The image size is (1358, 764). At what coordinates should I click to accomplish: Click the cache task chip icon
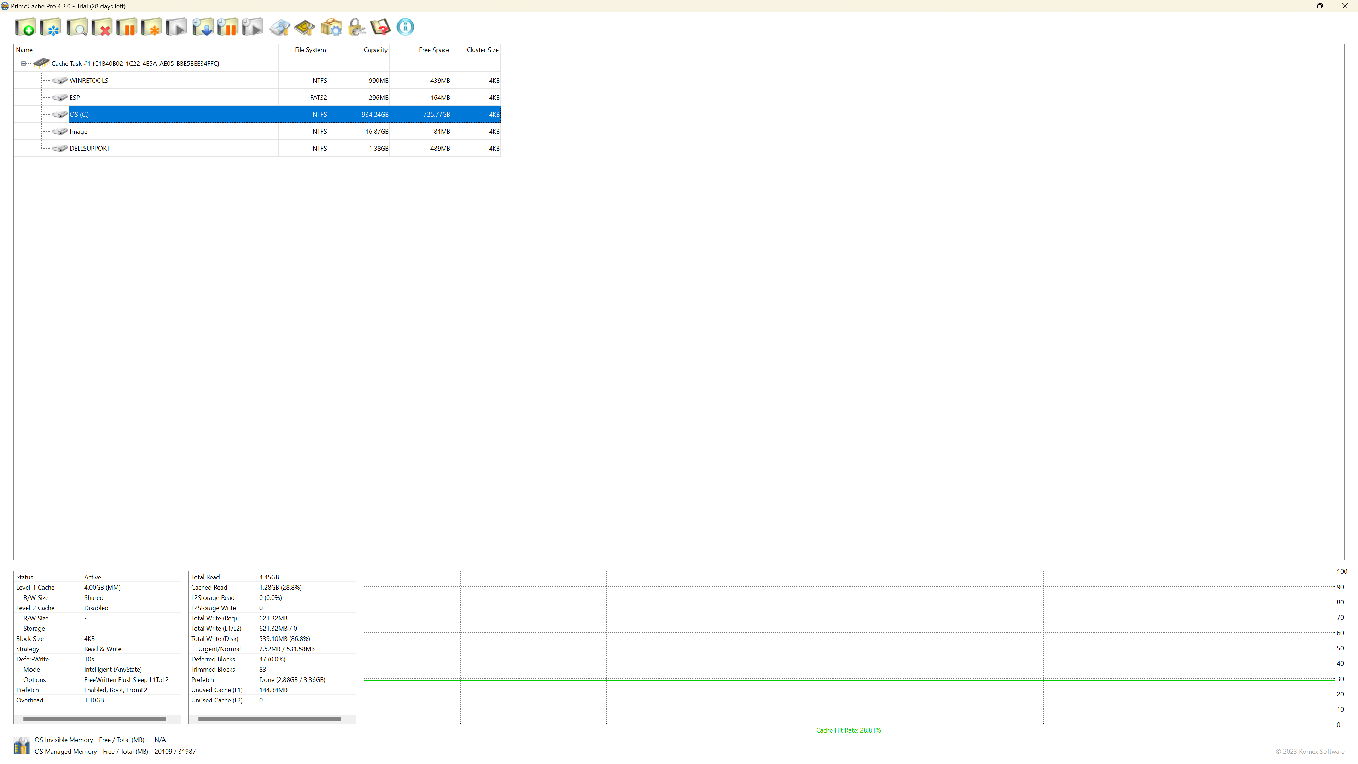[41, 63]
